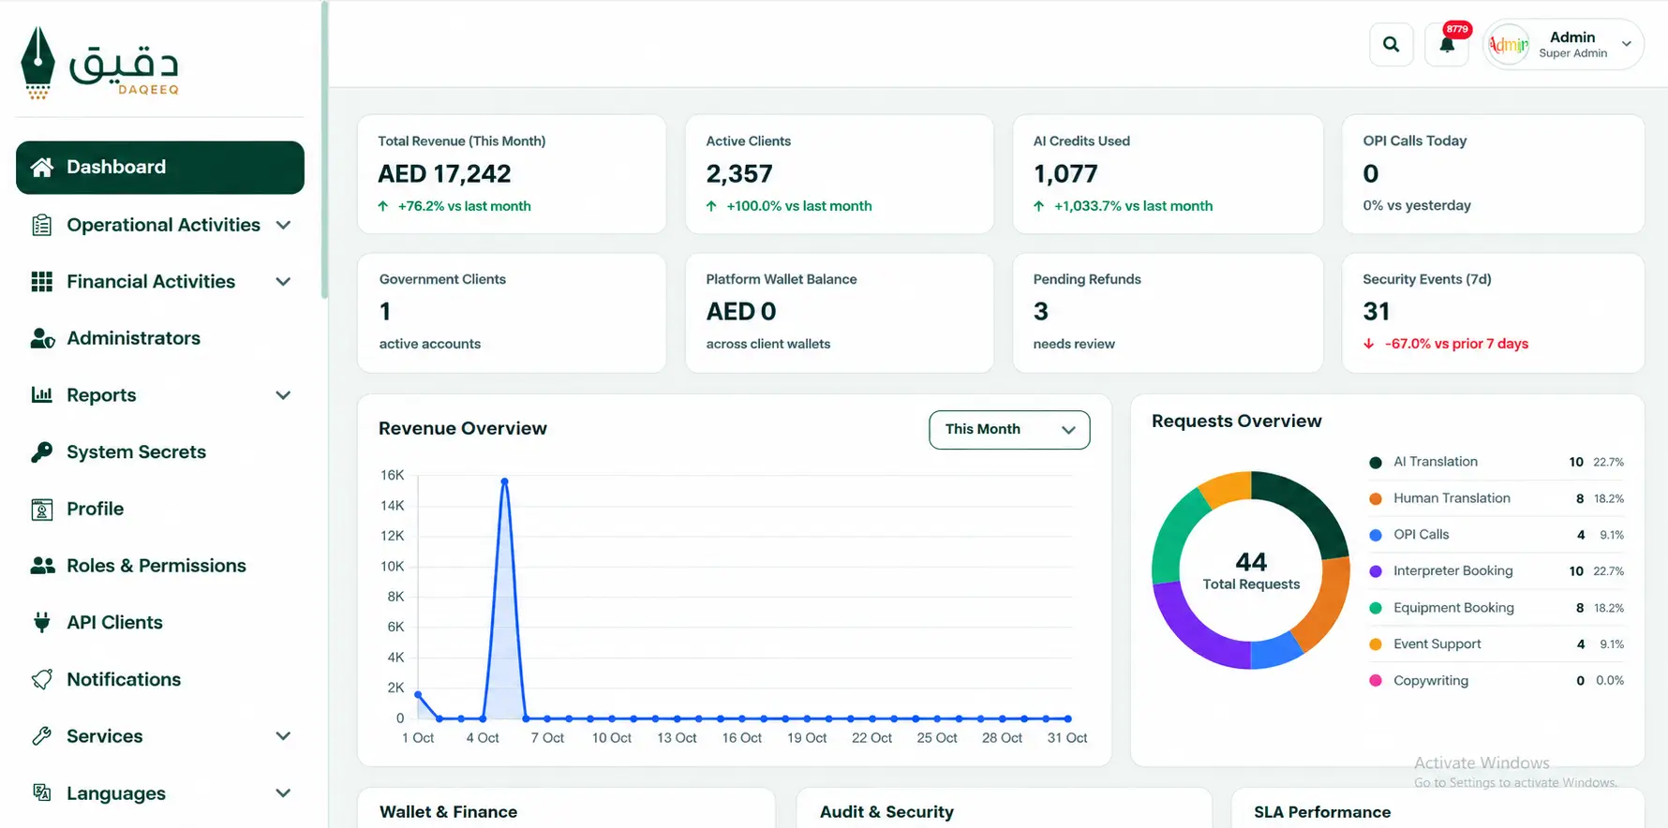Click the 4 Oct revenue peak point
The width and height of the screenshot is (1668, 828).
[x=504, y=481]
